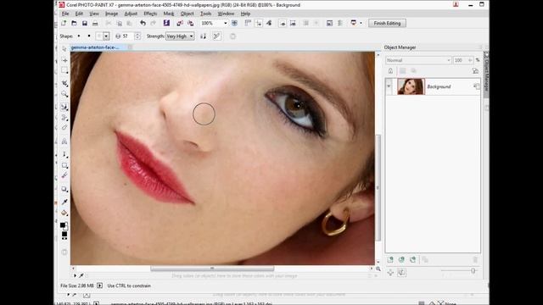Image resolution: width=543 pixels, height=305 pixels.
Task: Select the Zoom magnifier tool
Action: (64, 94)
